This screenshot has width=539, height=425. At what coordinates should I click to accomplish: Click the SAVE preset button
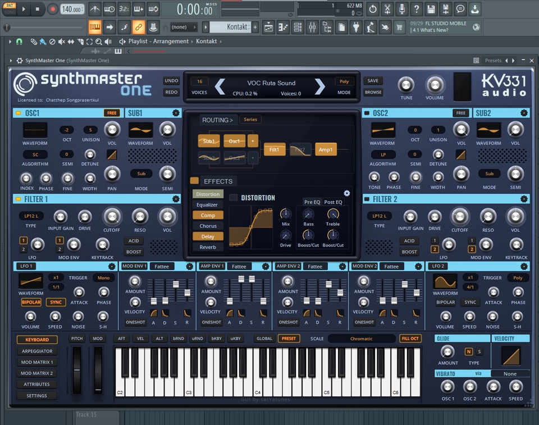tap(373, 81)
